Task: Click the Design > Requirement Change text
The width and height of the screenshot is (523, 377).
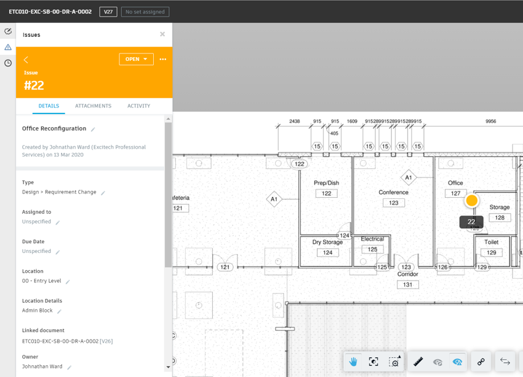Action: pos(59,192)
